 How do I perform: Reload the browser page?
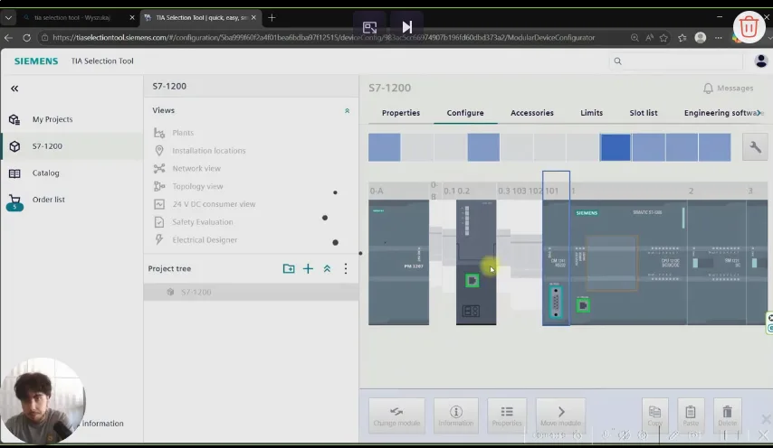pos(26,37)
